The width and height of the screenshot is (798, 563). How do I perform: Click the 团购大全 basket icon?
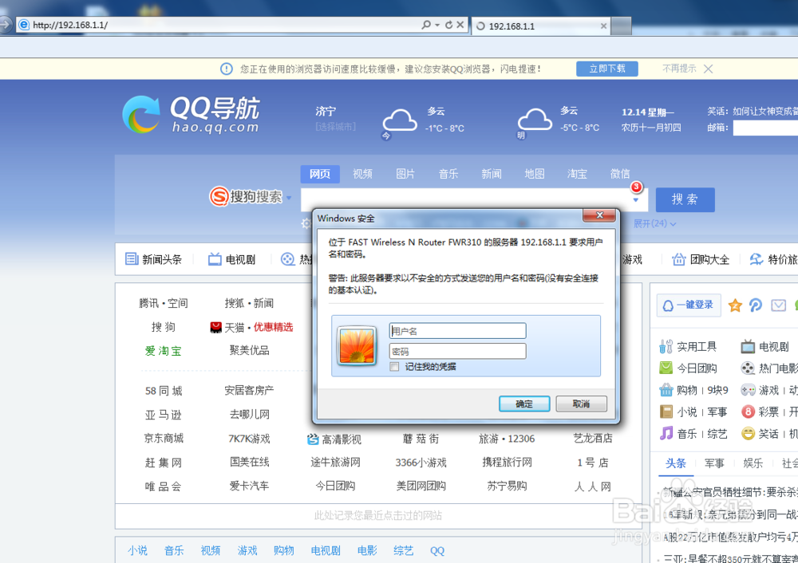[x=678, y=259]
